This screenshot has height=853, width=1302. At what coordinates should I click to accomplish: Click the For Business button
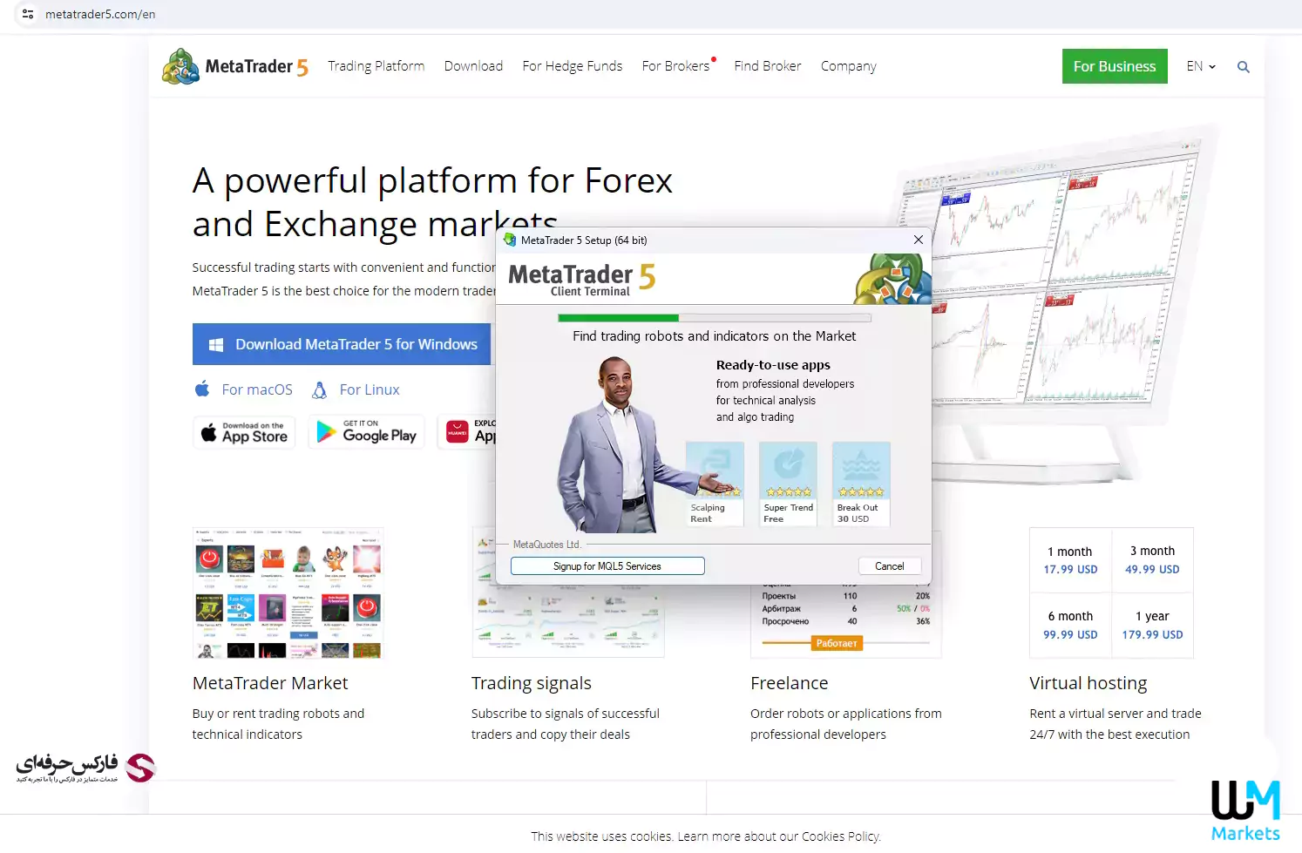1115,66
